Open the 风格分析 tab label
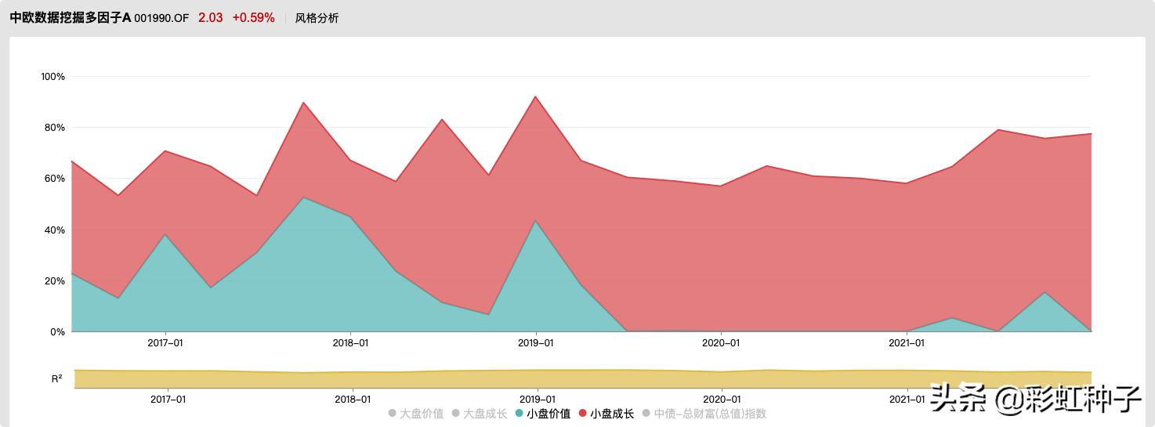 coord(317,18)
